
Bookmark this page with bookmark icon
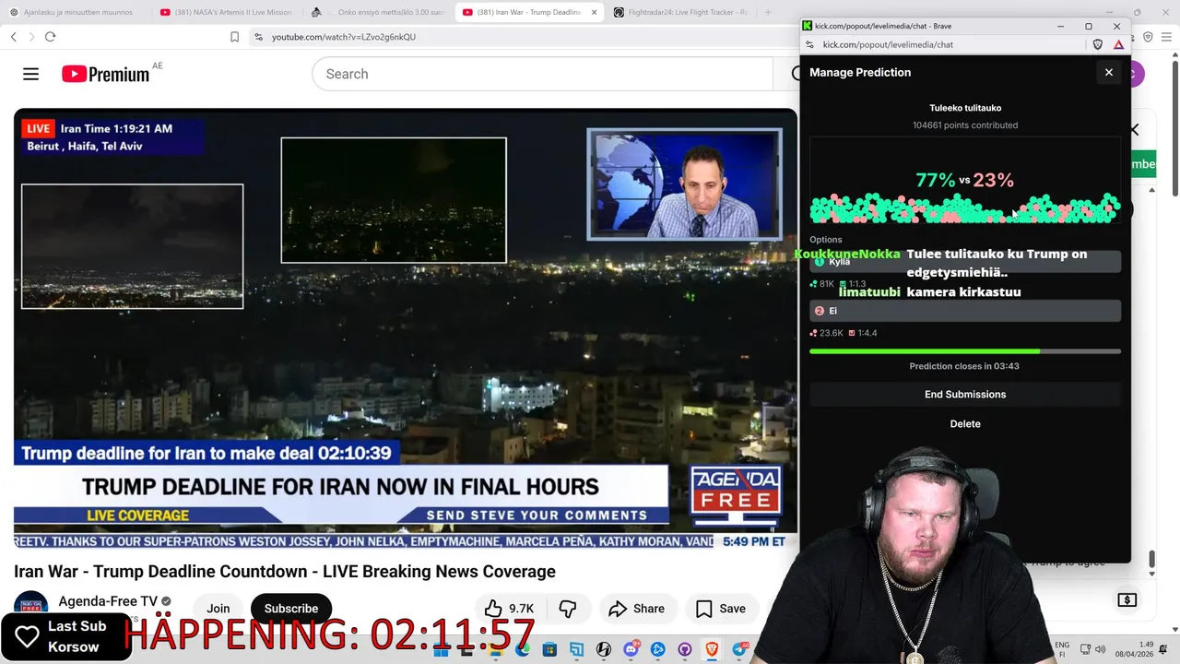(x=234, y=37)
